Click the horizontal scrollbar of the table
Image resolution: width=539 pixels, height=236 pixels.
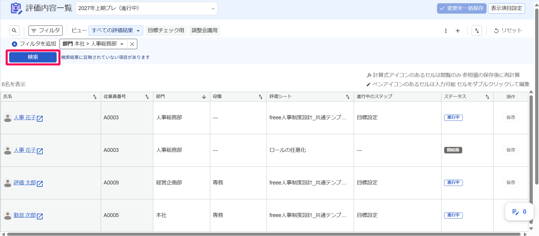point(264,234)
